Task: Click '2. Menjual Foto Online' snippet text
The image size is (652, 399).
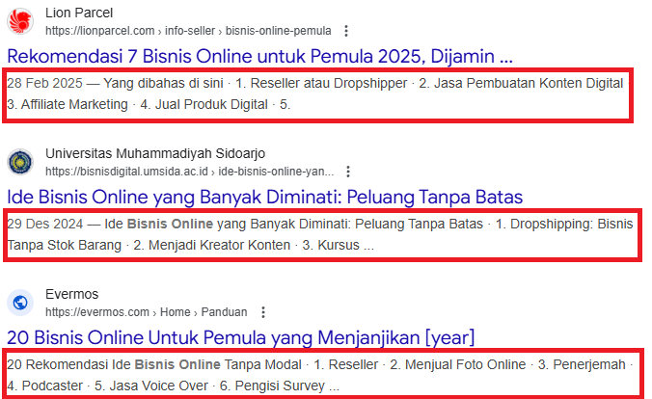Action: [x=458, y=364]
